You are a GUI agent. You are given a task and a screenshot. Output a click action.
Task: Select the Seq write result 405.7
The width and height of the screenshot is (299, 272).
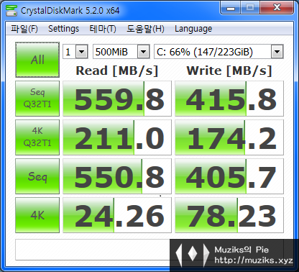coord(229,176)
